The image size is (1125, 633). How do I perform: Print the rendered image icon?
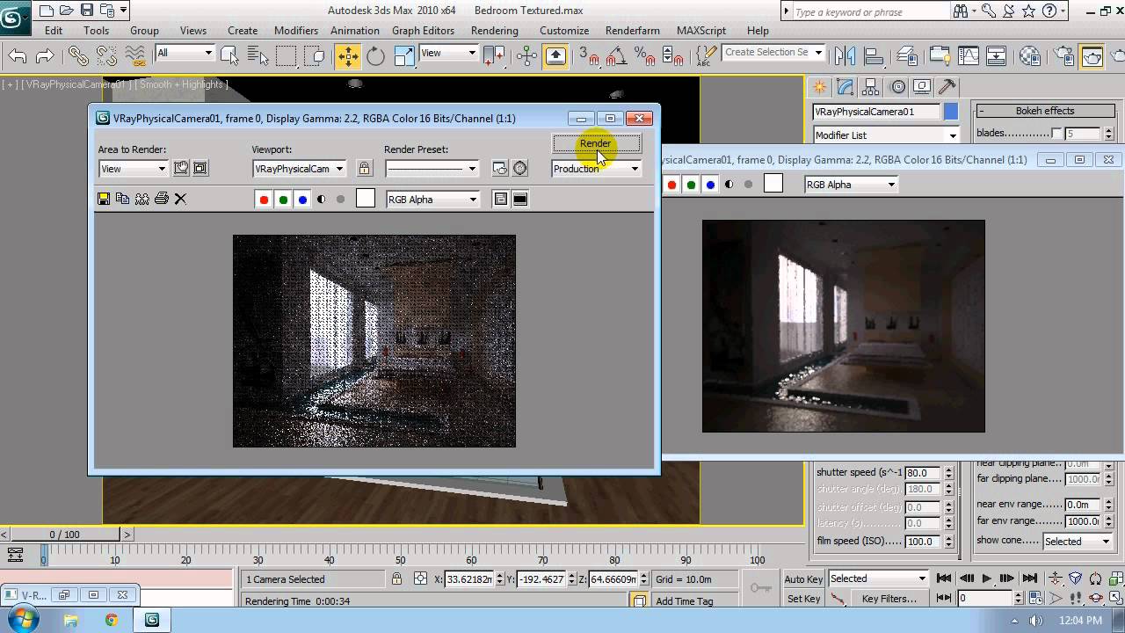pyautogui.click(x=162, y=199)
